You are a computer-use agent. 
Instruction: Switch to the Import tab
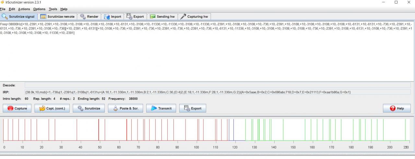[x=113, y=16]
